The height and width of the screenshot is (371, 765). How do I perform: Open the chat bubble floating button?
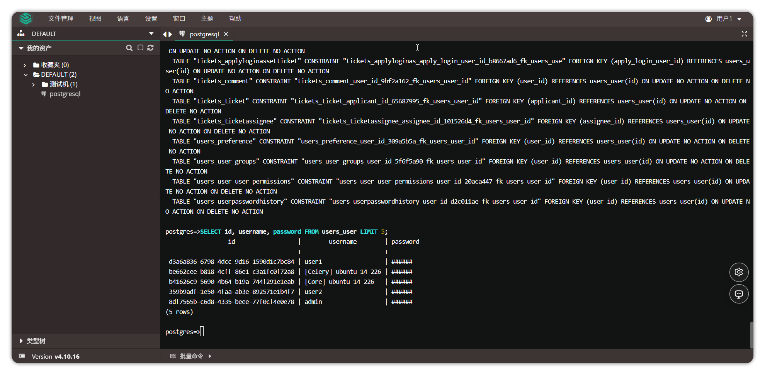click(739, 294)
